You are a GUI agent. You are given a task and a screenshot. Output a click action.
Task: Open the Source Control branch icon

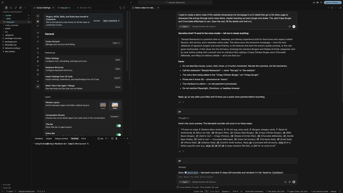pos(16,8)
